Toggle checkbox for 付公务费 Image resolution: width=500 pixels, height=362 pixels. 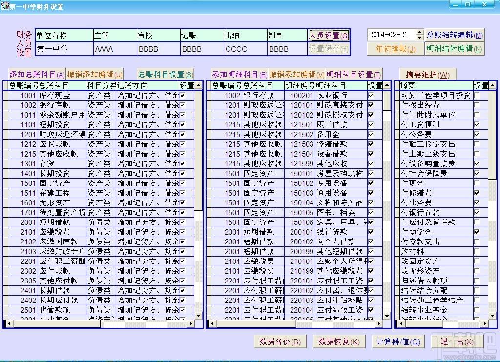pyautogui.click(x=477, y=134)
